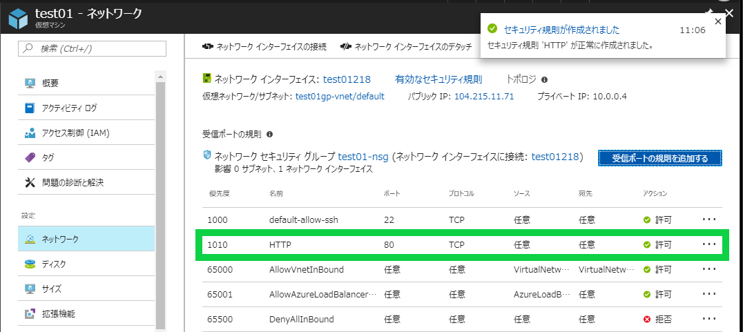Click the アクション column header
The height and width of the screenshot is (332, 743).
pyautogui.click(x=655, y=193)
